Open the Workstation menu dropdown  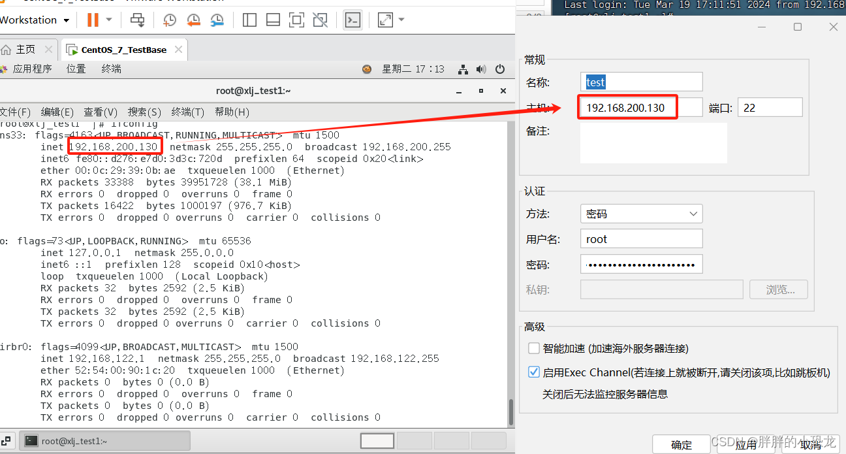coord(34,20)
